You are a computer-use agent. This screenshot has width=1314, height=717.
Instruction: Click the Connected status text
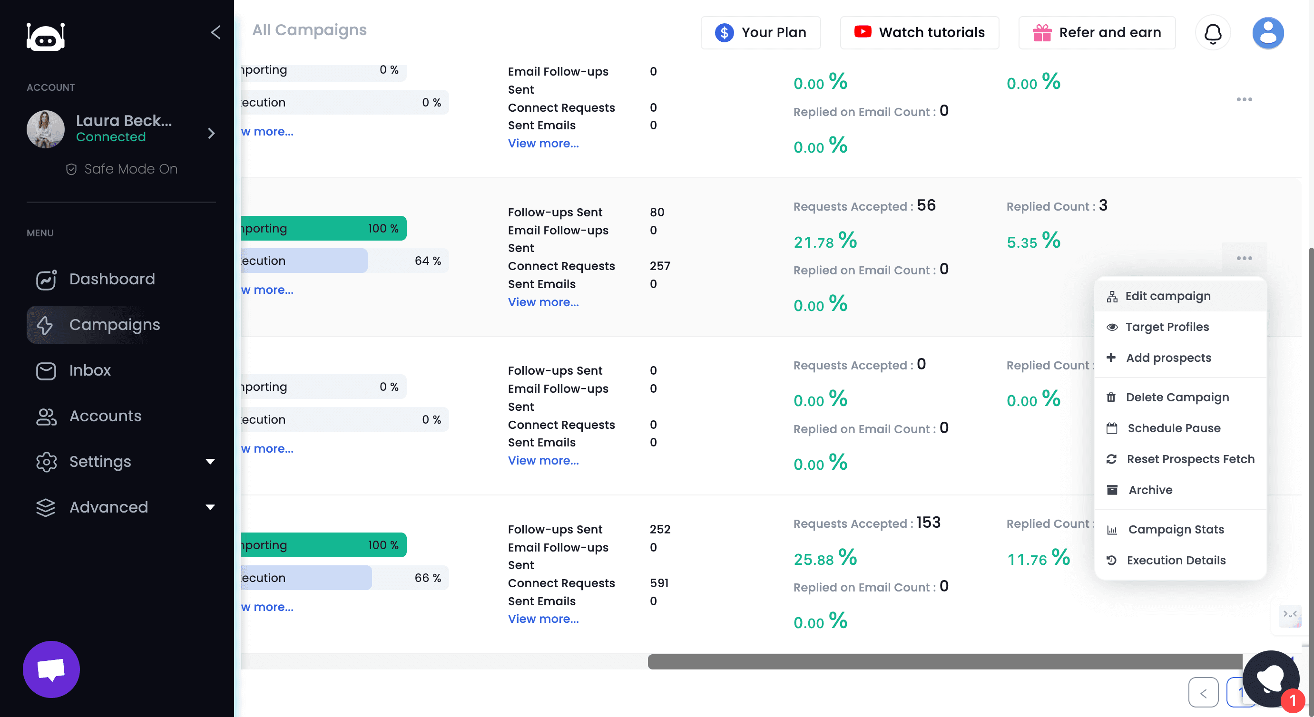pyautogui.click(x=111, y=137)
